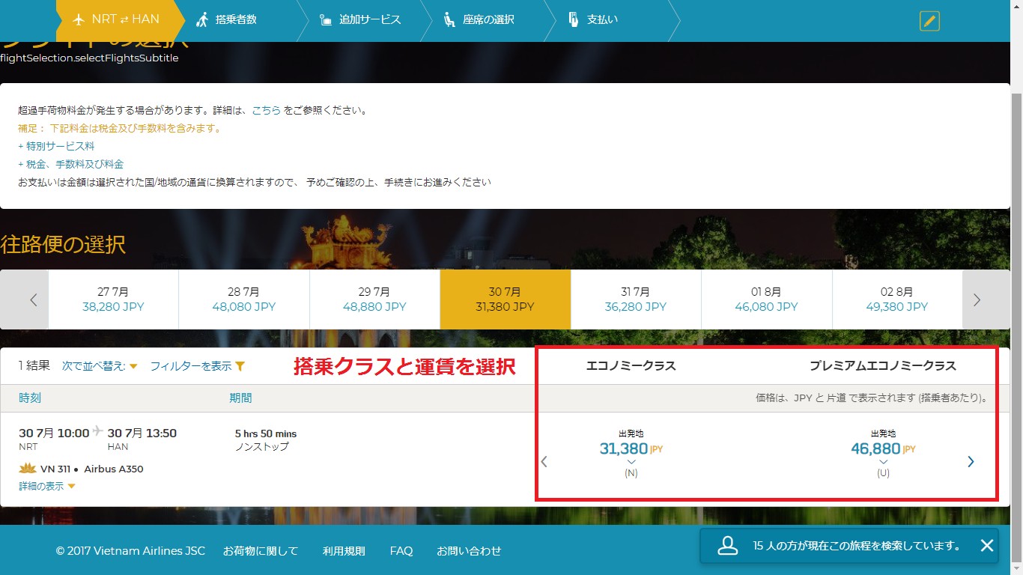This screenshot has height=575, width=1023.
Task: Click the seat icon for 座席の選択
Action: tap(449, 19)
